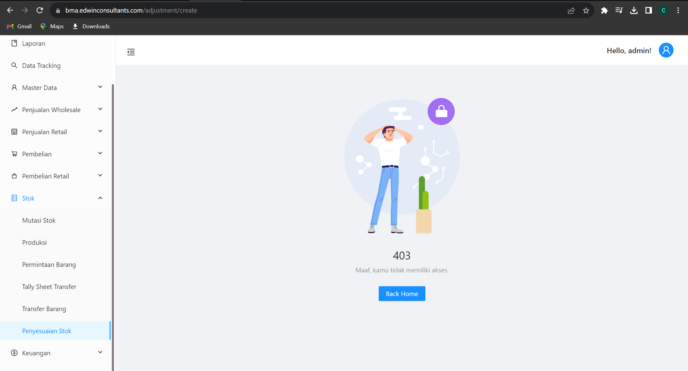Open the browser downloads tray icon

634,10
